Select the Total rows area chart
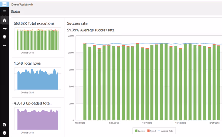 point(38,79)
